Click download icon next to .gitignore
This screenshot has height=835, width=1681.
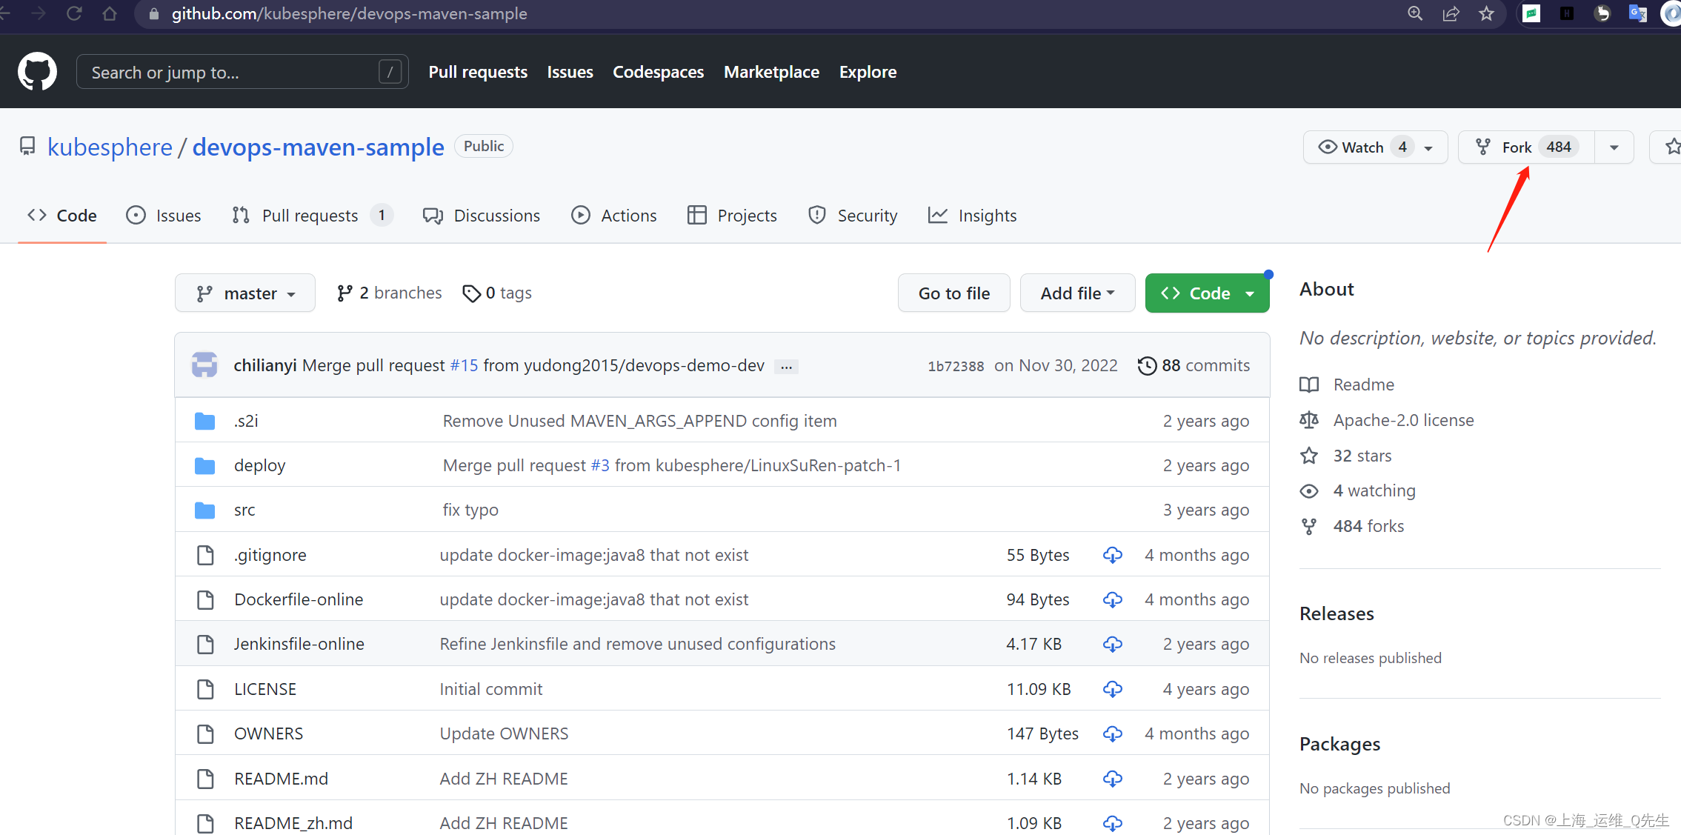pyautogui.click(x=1112, y=555)
